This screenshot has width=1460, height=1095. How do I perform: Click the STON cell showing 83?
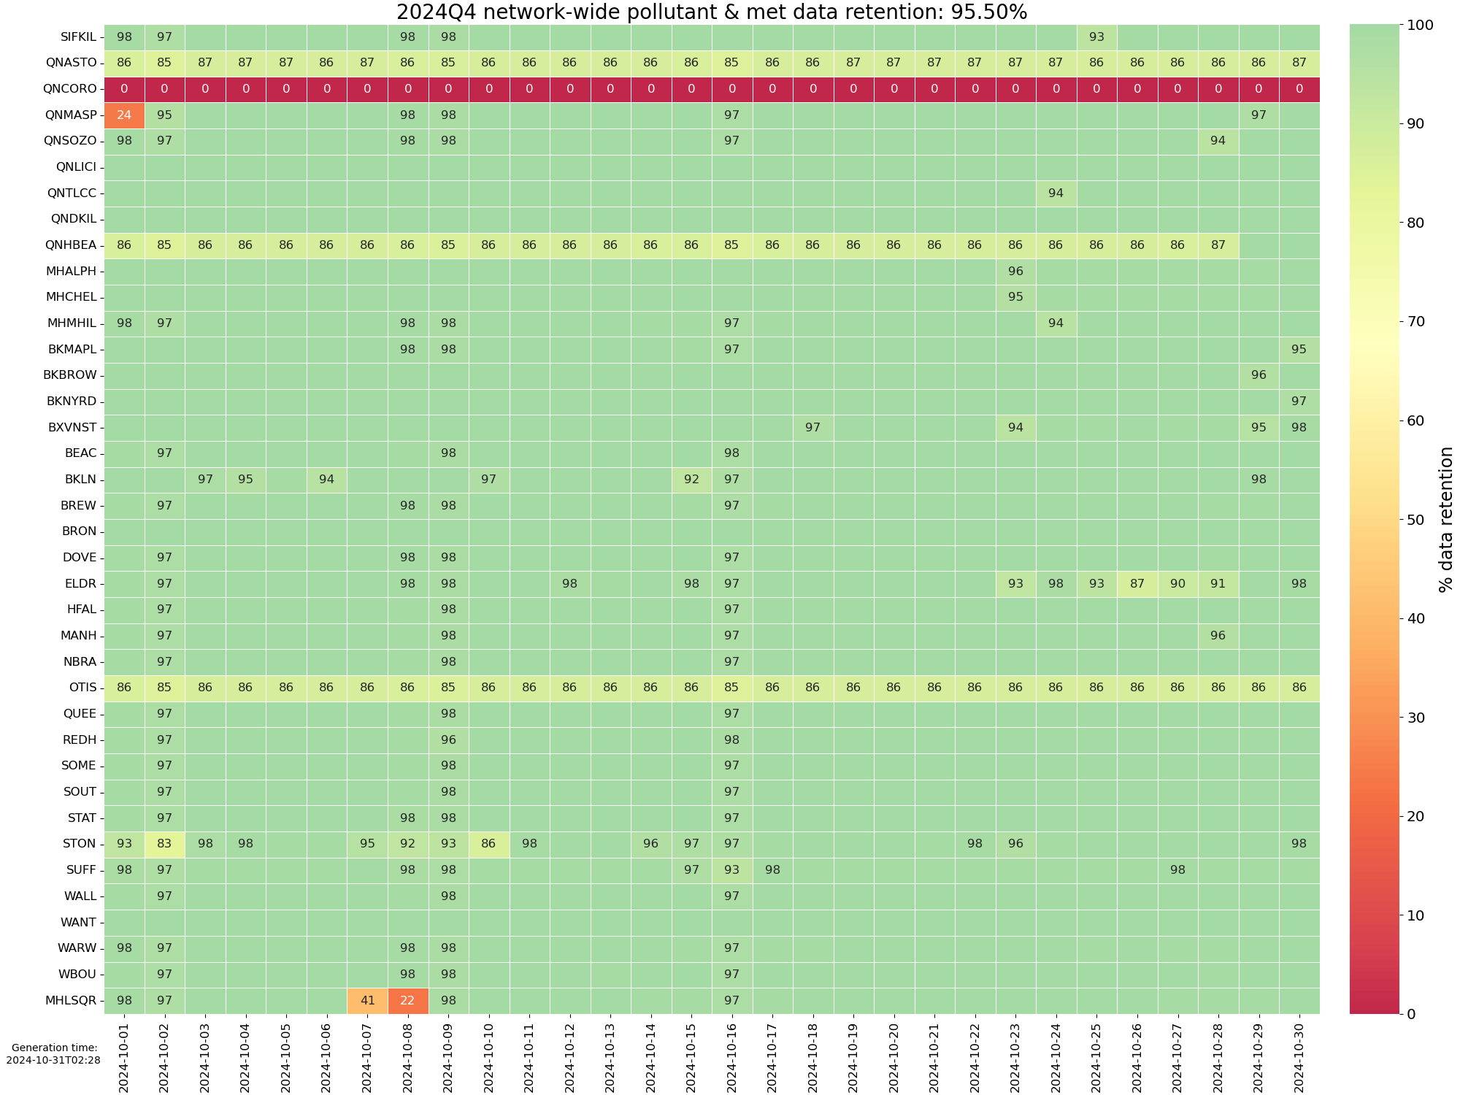pyautogui.click(x=164, y=844)
